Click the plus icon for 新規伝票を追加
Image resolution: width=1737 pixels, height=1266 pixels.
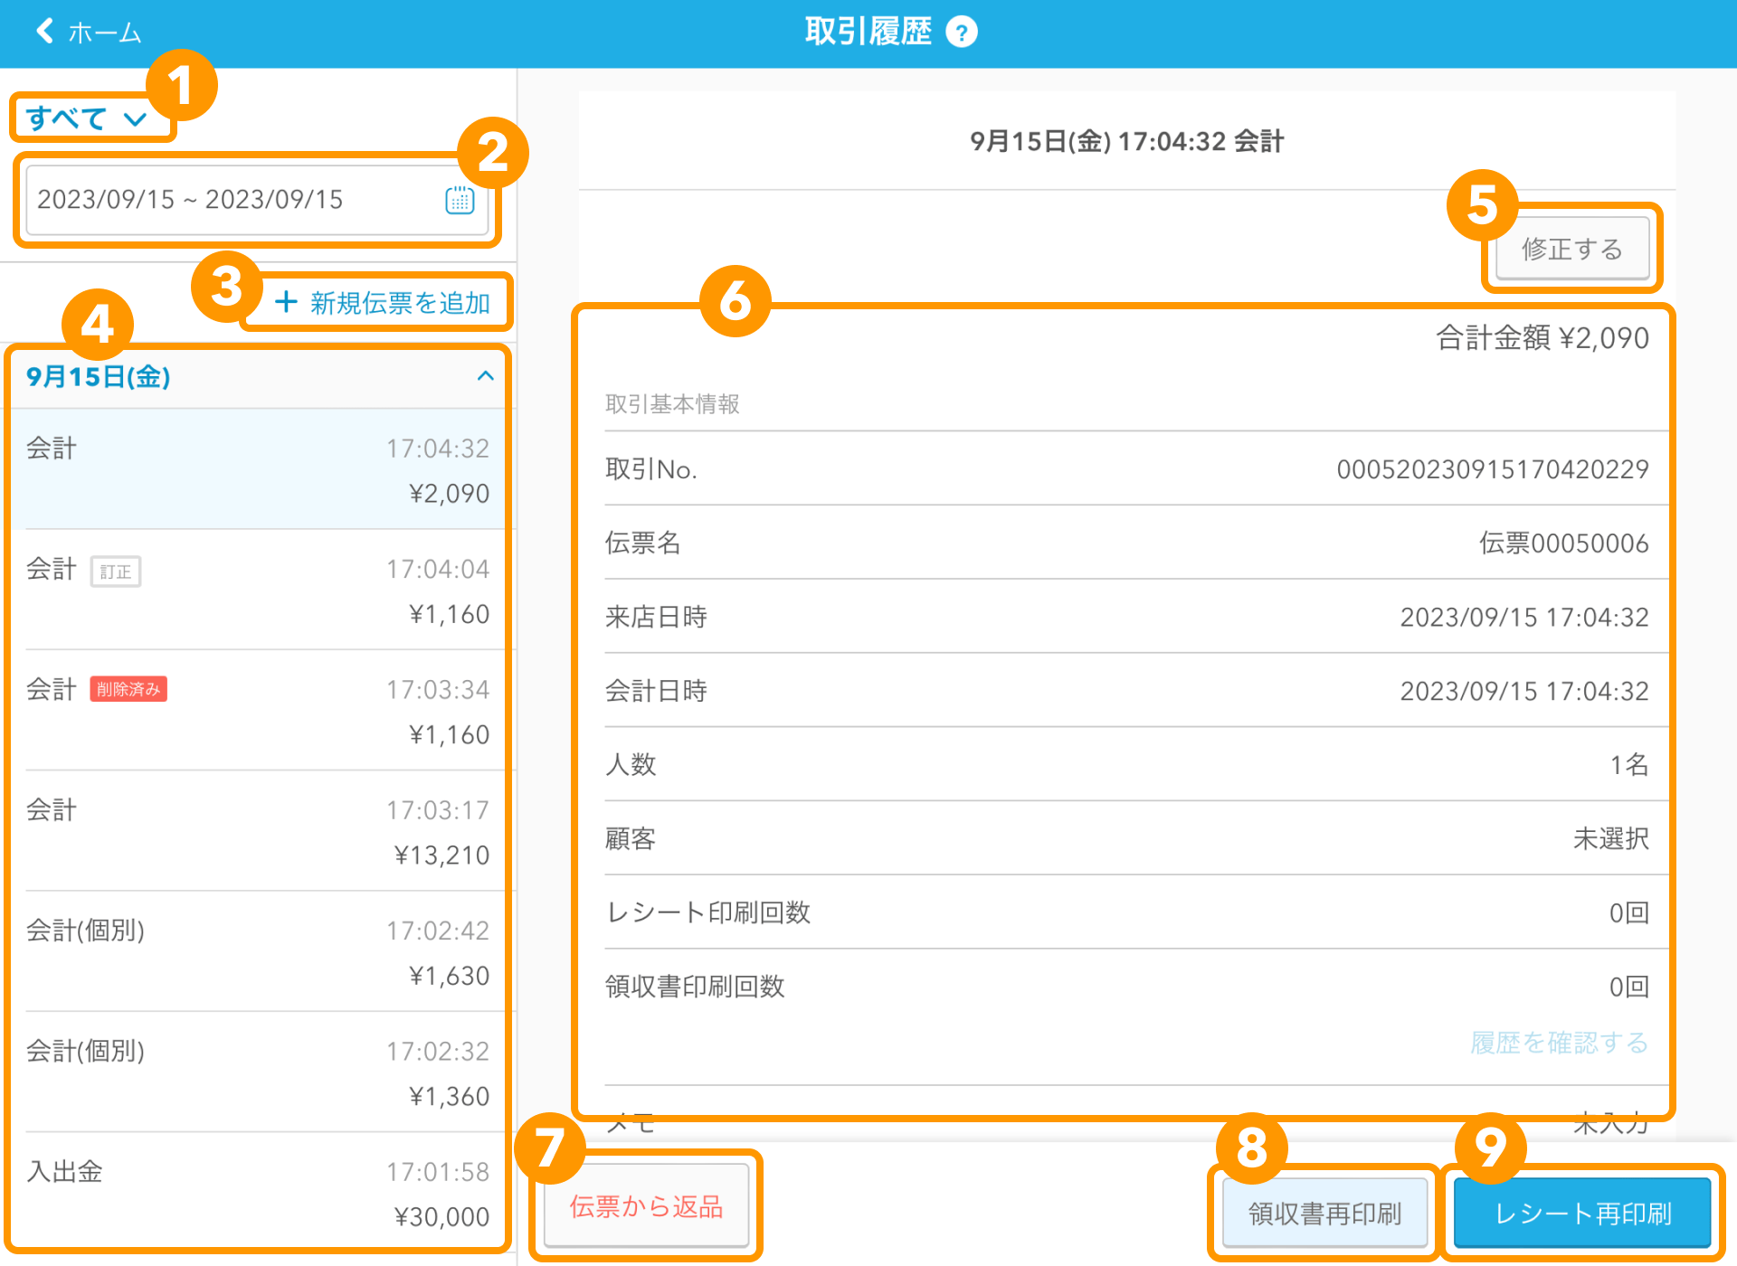[286, 302]
